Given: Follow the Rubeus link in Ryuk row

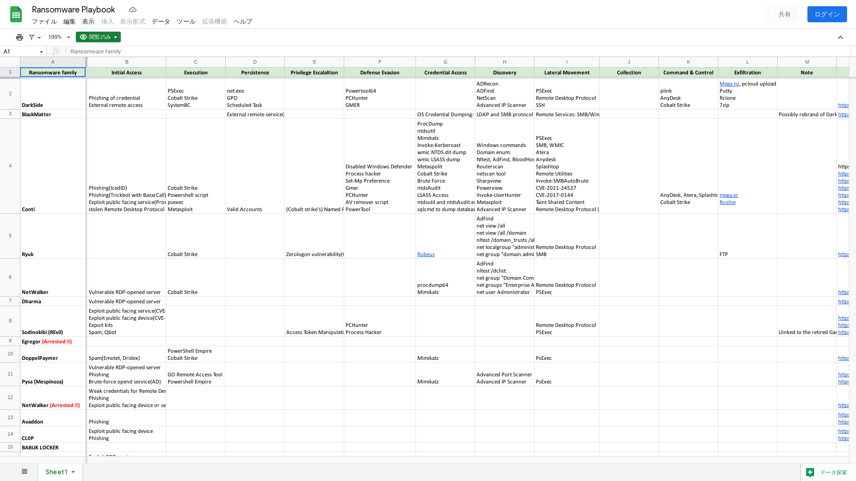Looking at the screenshot, I should 426,254.
